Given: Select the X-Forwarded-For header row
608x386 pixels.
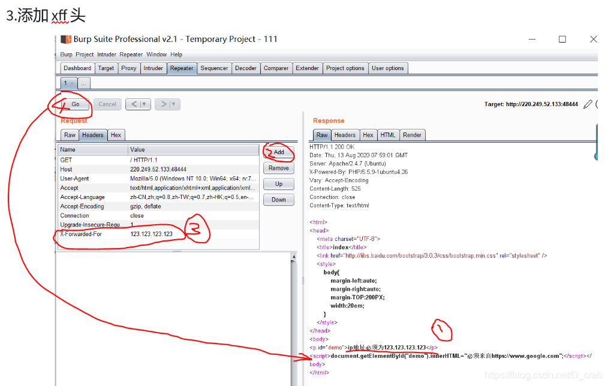Looking at the screenshot, I should tap(158, 234).
